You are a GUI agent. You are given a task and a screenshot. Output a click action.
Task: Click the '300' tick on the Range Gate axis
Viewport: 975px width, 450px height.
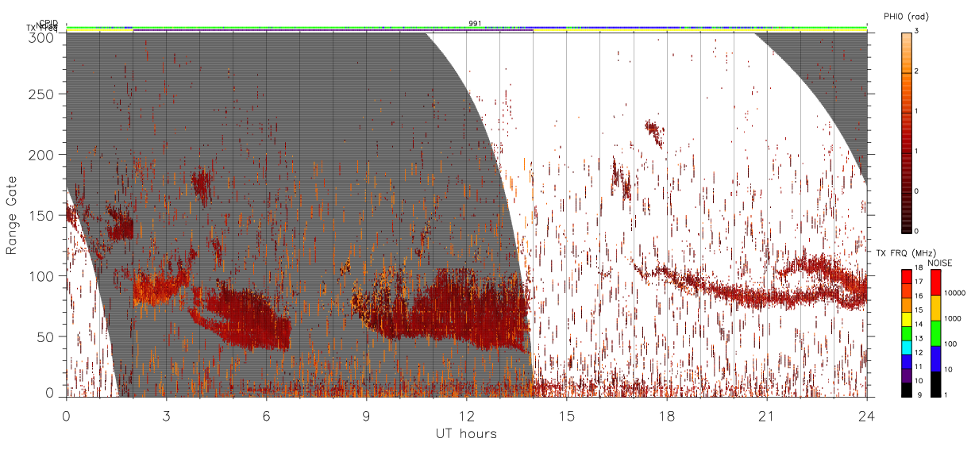coord(41,37)
